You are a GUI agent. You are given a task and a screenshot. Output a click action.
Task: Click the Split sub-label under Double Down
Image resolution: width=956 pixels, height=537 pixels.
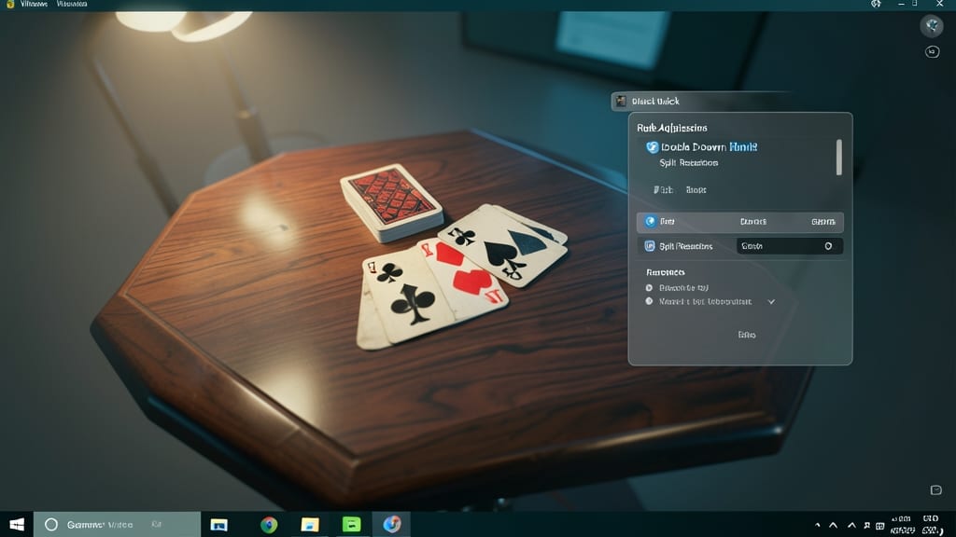coord(688,163)
